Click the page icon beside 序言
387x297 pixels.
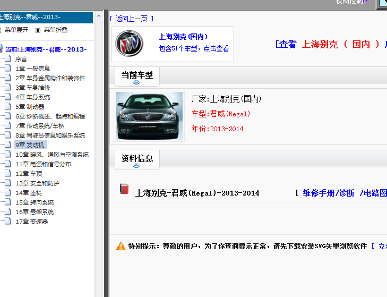[x=8, y=58]
